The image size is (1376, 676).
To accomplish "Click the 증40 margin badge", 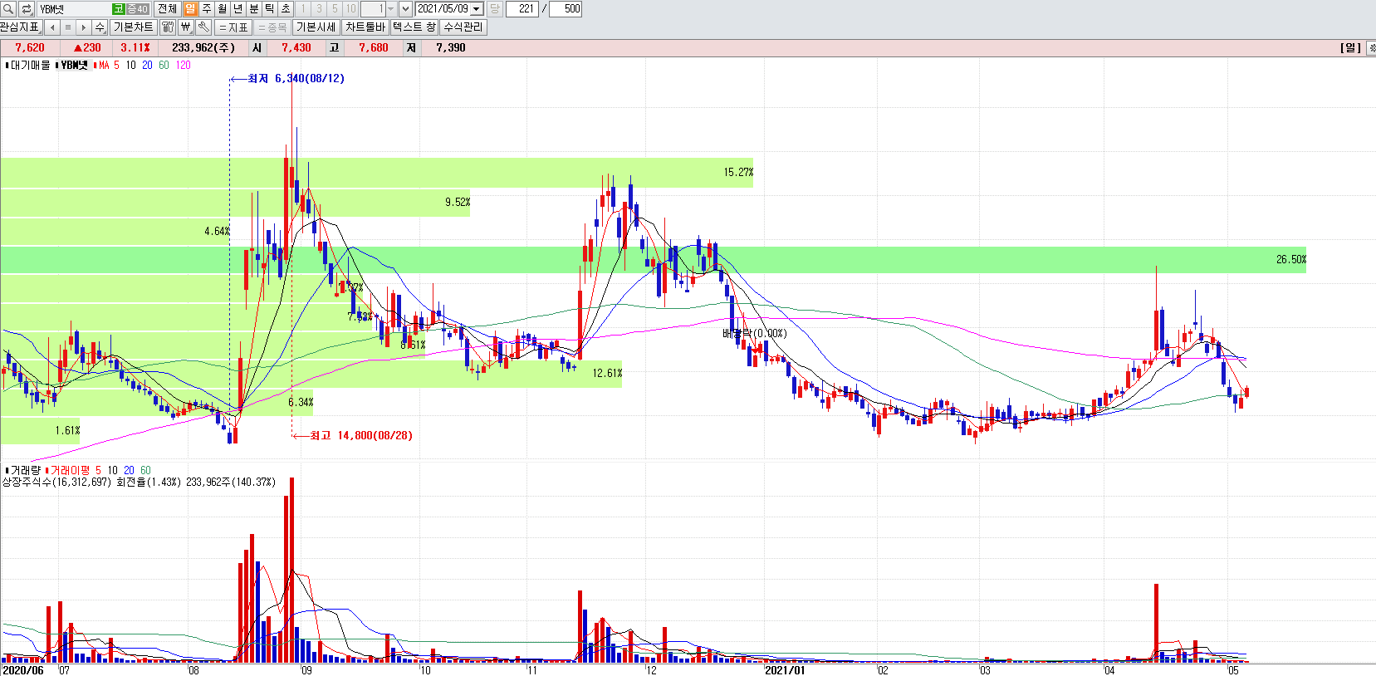I will click(137, 9).
